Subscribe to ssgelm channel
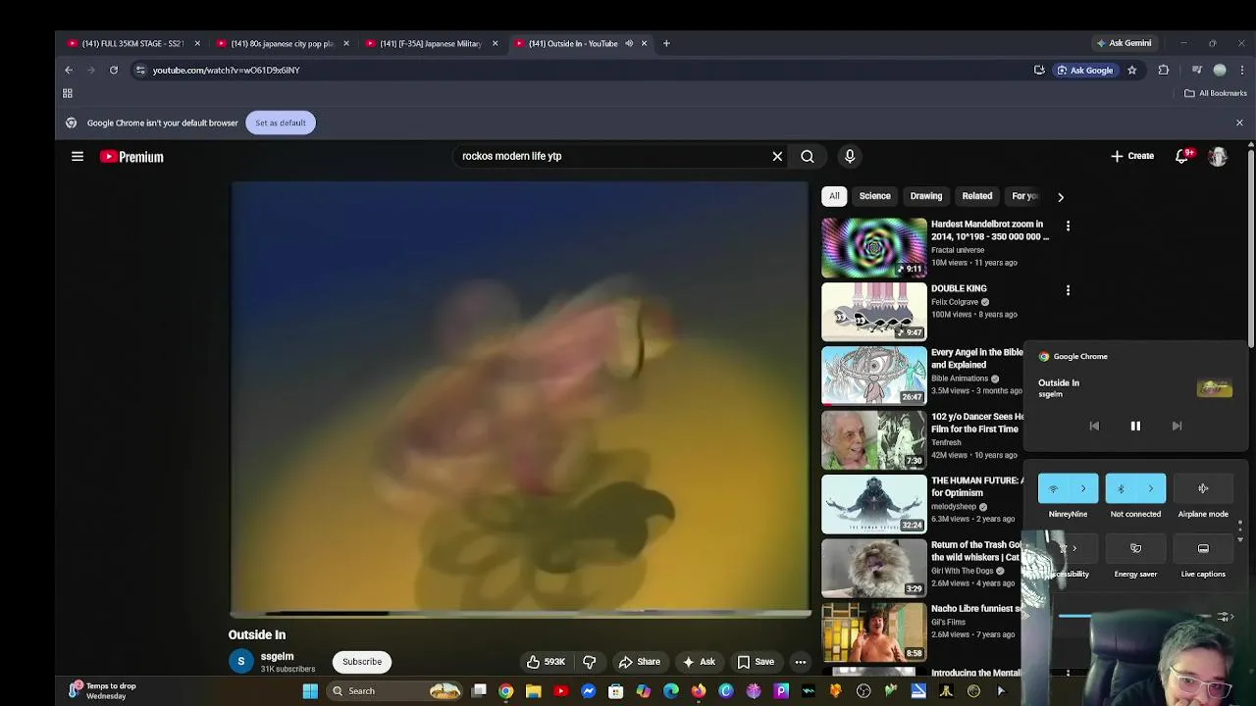Image resolution: width=1256 pixels, height=706 pixels. (362, 662)
